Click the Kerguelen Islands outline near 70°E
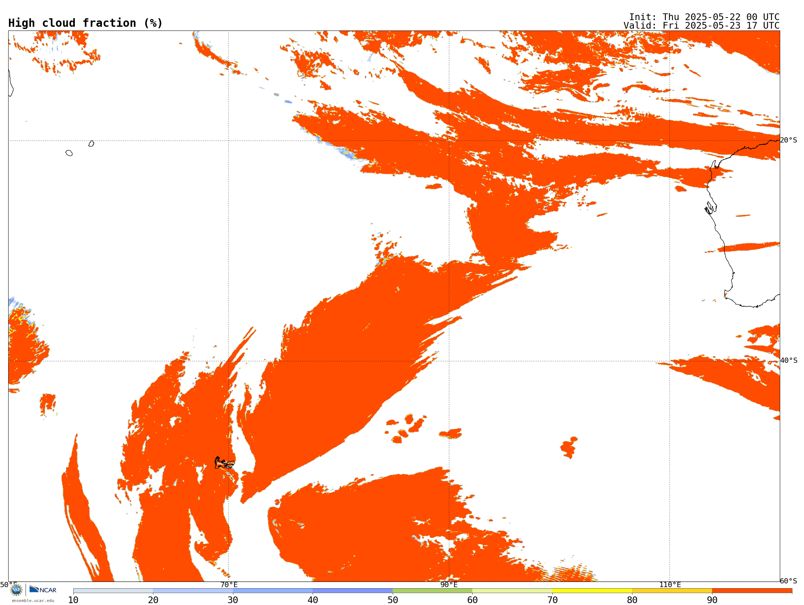 click(224, 463)
